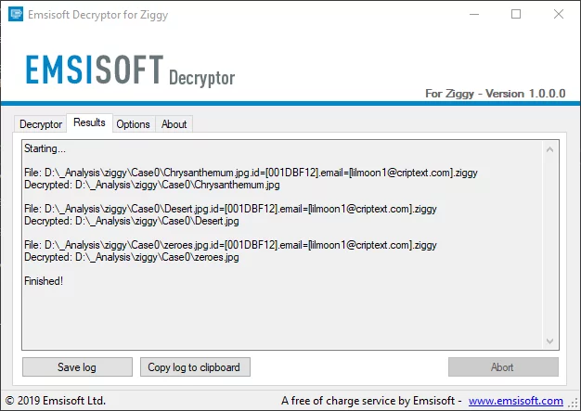This screenshot has height=411, width=581.
Task: Click the Desert.jpg encrypted File line
Action: pyautogui.click(x=230, y=209)
